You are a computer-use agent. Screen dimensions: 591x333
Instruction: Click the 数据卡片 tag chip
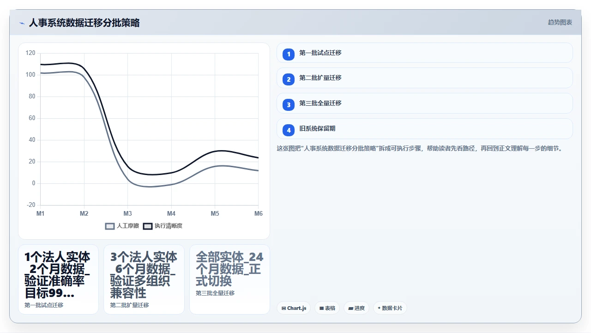pos(390,308)
